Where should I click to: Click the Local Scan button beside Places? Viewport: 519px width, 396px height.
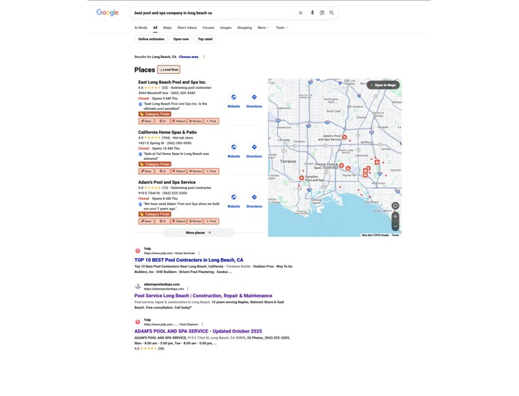tap(169, 70)
